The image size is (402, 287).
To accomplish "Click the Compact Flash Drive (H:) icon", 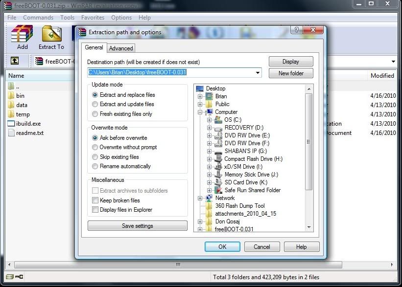I will point(218,159).
